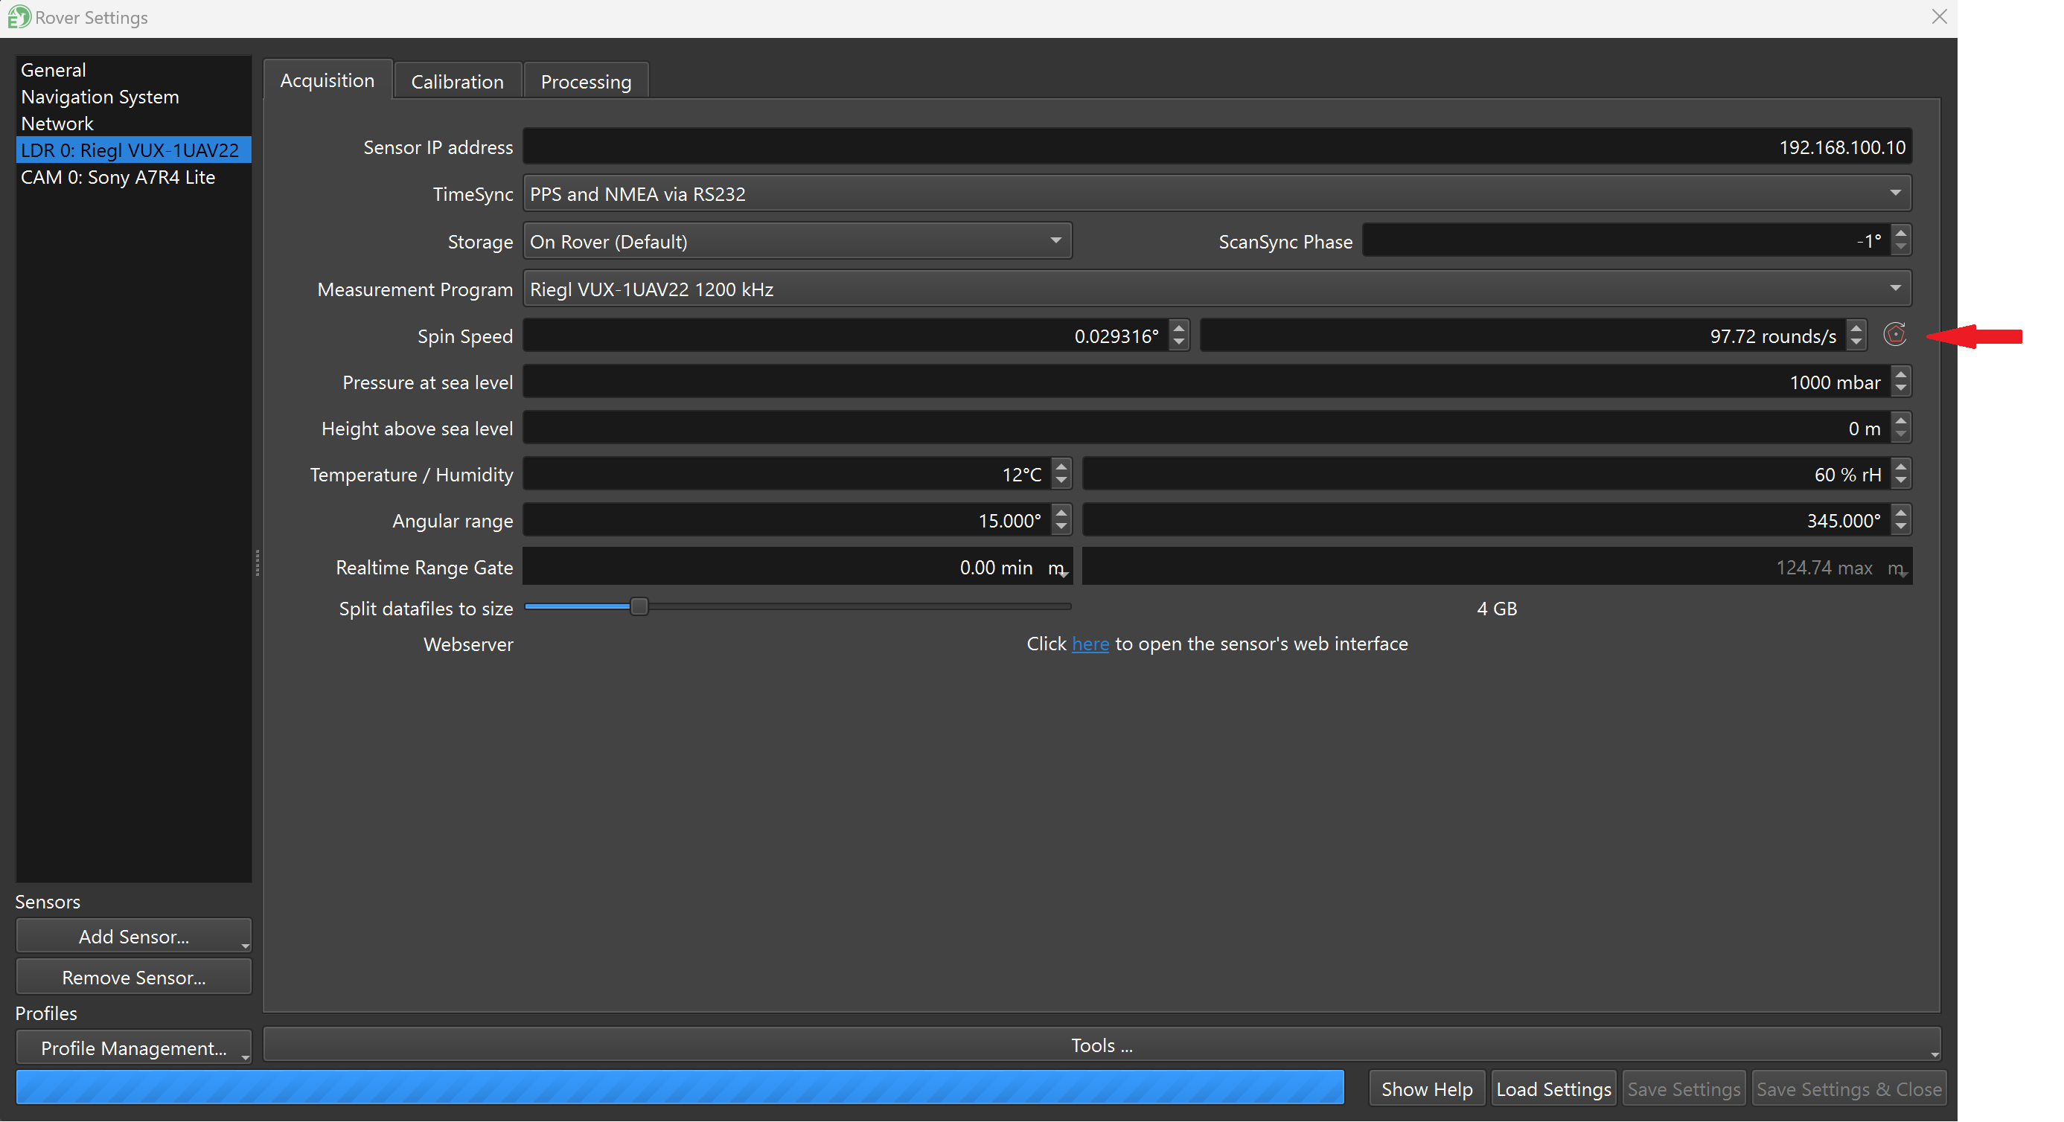Increase Height above sea level value

1900,421
